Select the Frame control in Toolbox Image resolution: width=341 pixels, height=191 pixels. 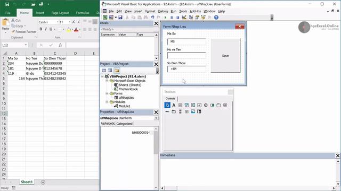tap(218, 105)
